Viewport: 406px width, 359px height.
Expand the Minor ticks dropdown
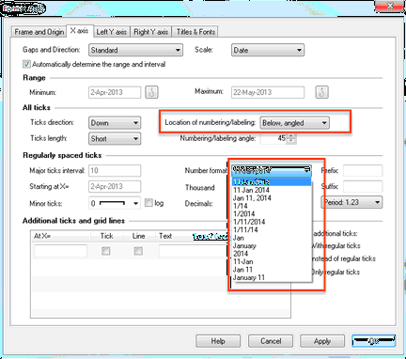pyautogui.click(x=115, y=203)
